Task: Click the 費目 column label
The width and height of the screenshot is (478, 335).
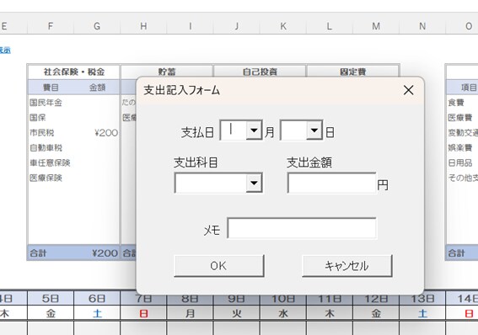Action: point(51,88)
